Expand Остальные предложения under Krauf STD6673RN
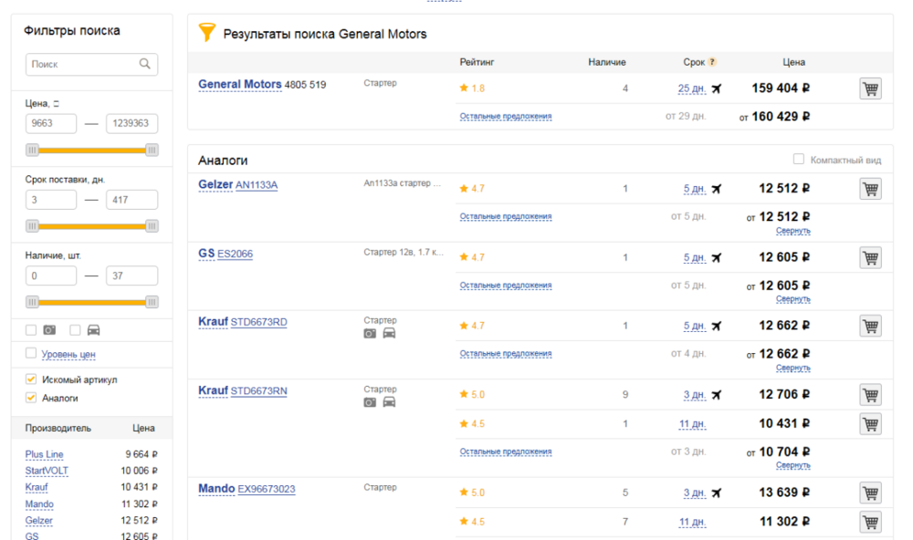Image resolution: width=913 pixels, height=540 pixels. [x=506, y=452]
